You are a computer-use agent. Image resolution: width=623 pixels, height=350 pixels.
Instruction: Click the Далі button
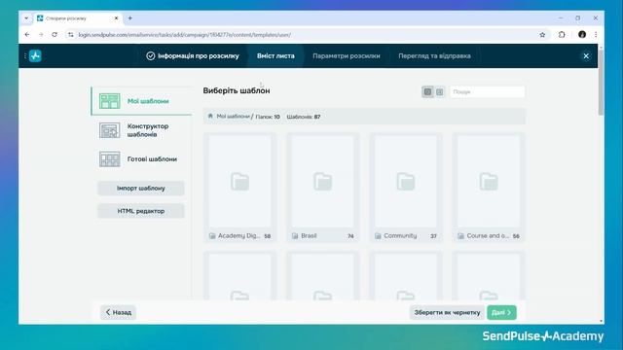click(x=501, y=312)
